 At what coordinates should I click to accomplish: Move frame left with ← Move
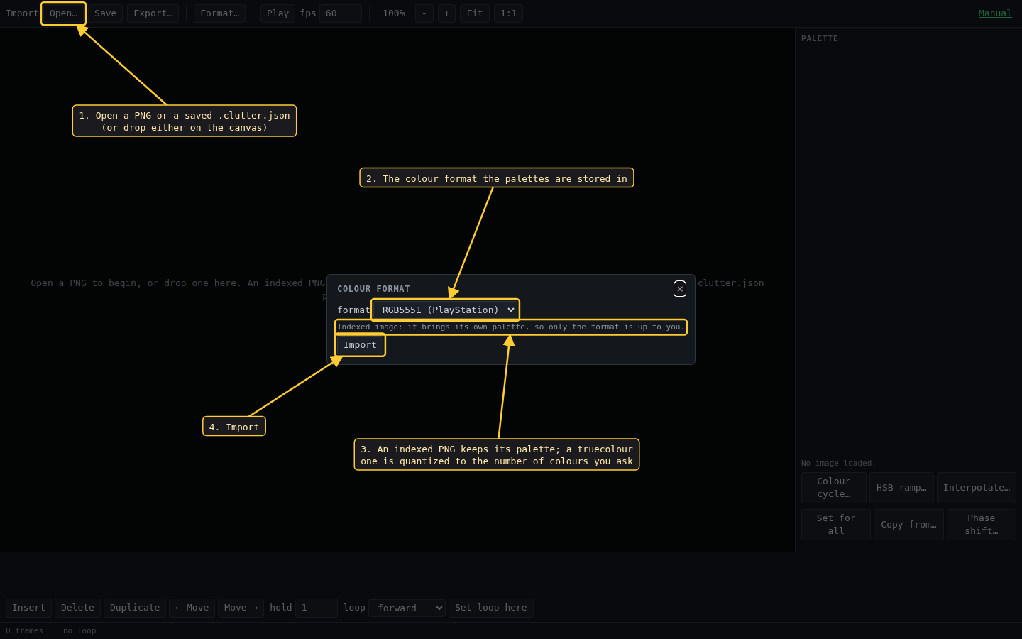click(192, 608)
